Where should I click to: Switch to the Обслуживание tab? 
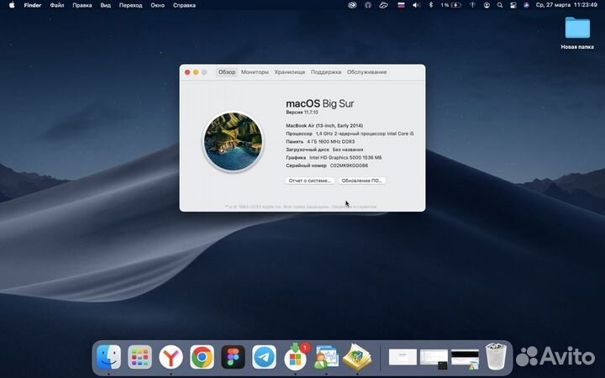(366, 72)
